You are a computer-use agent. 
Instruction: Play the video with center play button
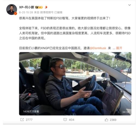point(75,84)
